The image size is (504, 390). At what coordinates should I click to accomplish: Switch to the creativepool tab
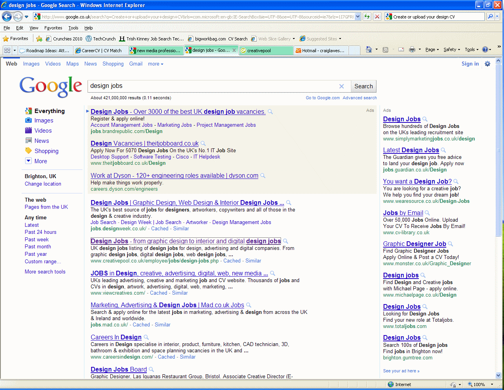pos(266,50)
